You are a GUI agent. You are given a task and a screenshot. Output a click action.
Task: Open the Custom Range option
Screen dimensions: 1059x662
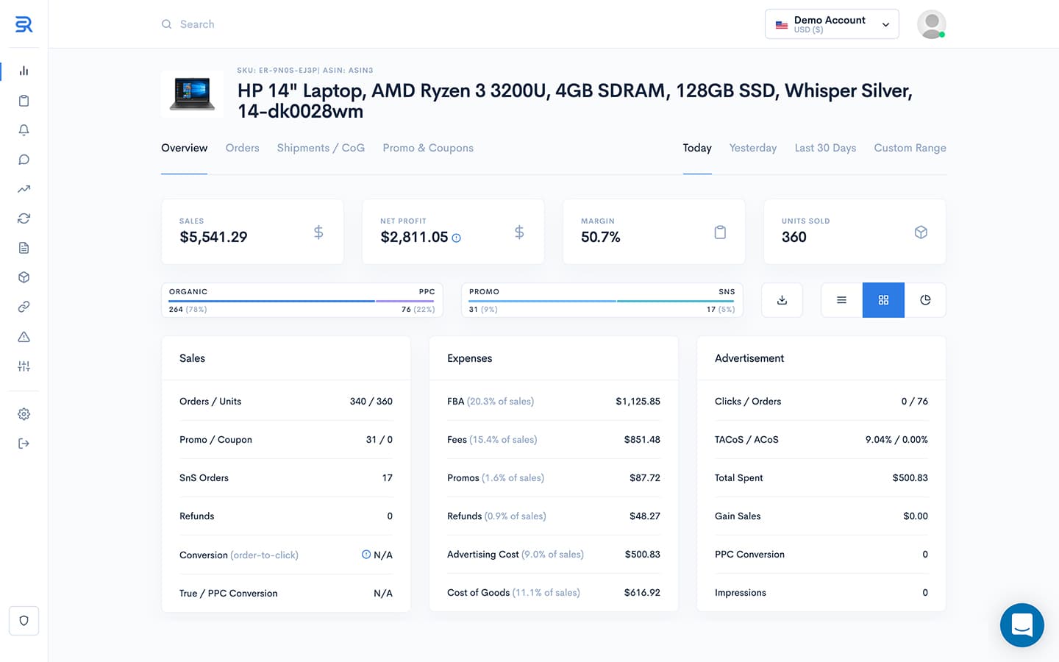coord(910,148)
